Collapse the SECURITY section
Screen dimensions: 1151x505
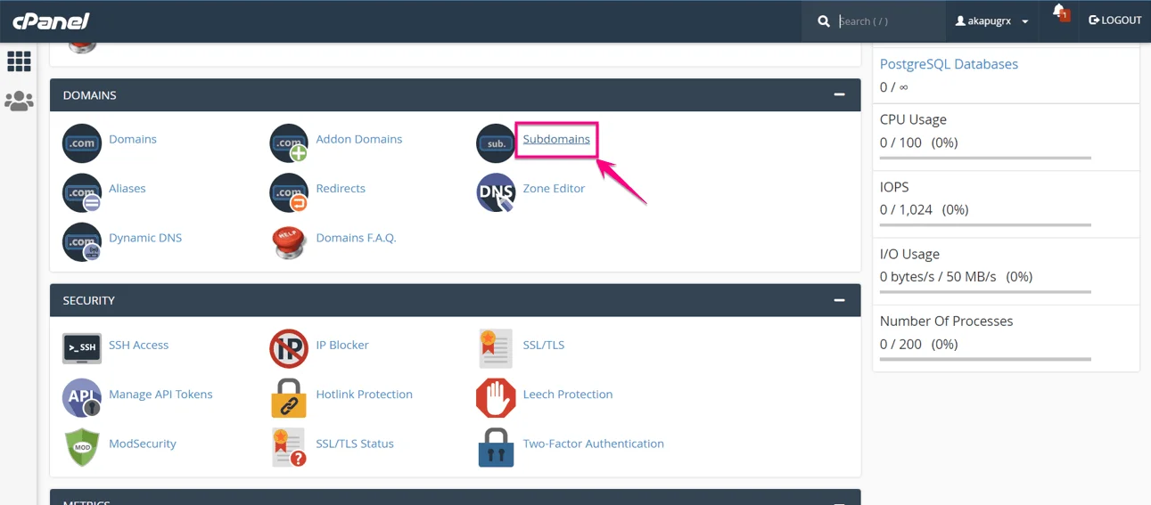839,300
